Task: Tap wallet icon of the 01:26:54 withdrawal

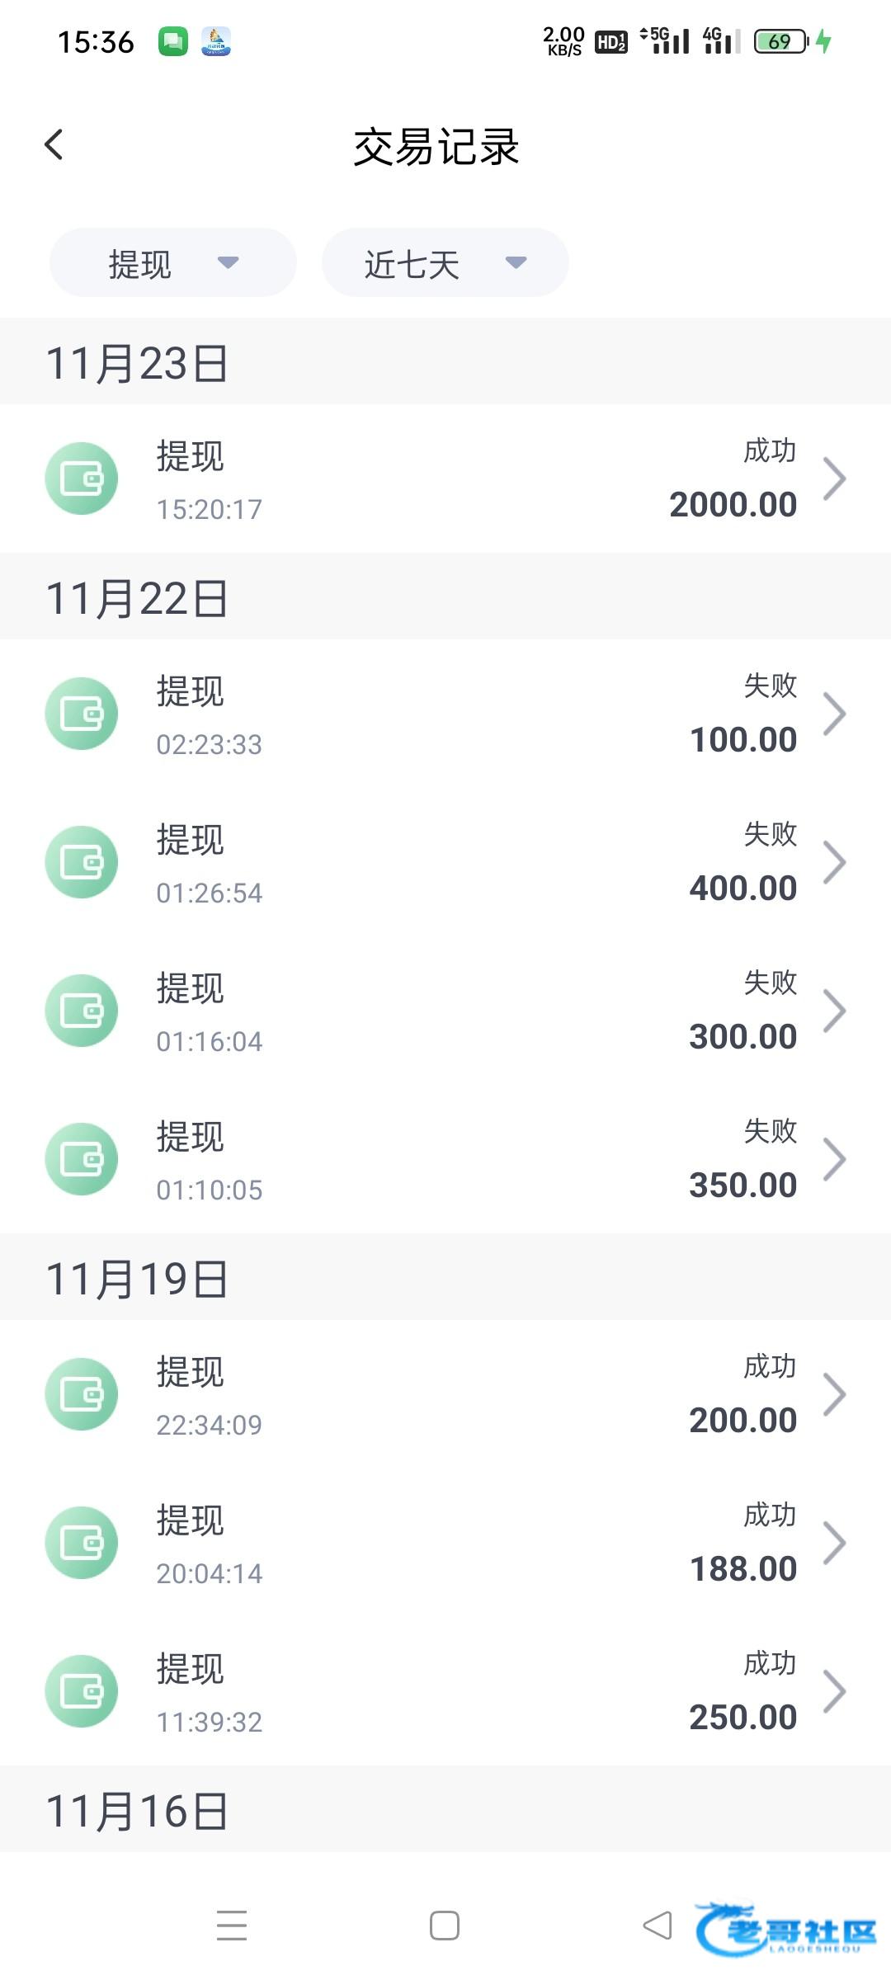Action: [82, 862]
